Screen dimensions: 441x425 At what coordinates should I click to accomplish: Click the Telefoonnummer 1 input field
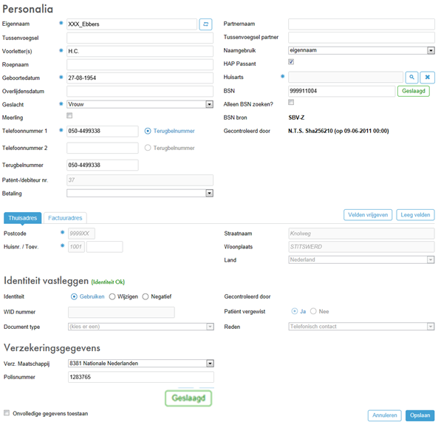click(103, 131)
